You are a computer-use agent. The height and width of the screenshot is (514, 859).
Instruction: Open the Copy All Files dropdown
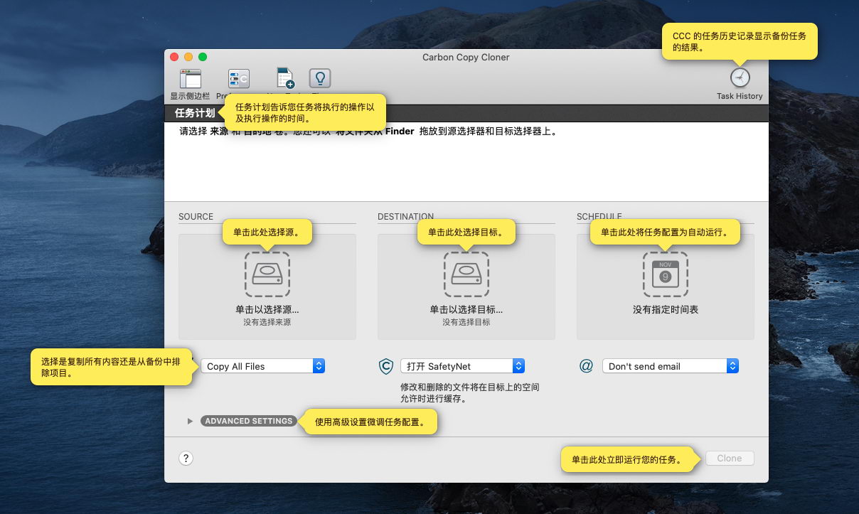pos(263,365)
